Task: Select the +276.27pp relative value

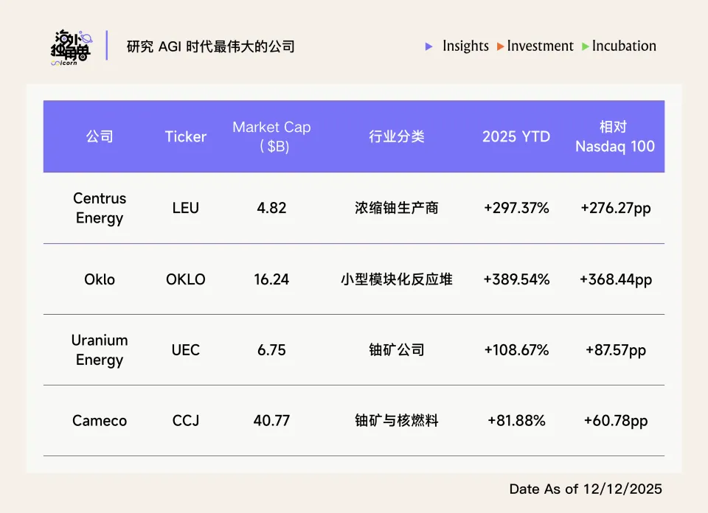Action: (x=615, y=208)
